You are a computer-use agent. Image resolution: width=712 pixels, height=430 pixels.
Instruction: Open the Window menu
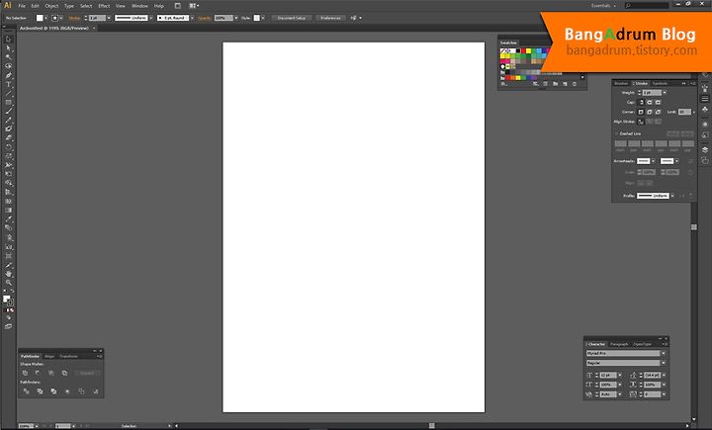click(x=139, y=6)
